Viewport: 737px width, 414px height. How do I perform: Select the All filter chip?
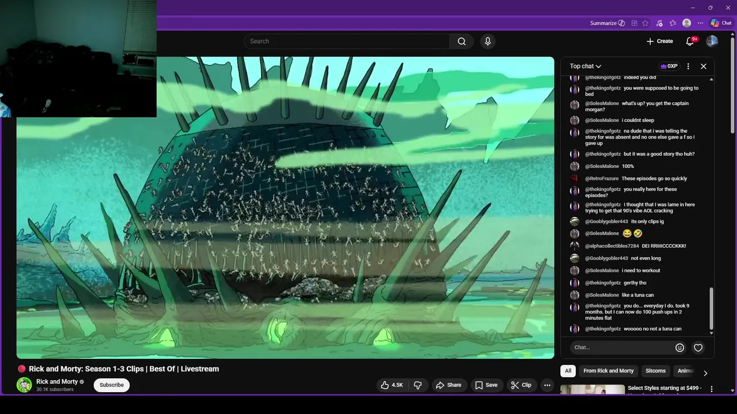click(x=568, y=371)
